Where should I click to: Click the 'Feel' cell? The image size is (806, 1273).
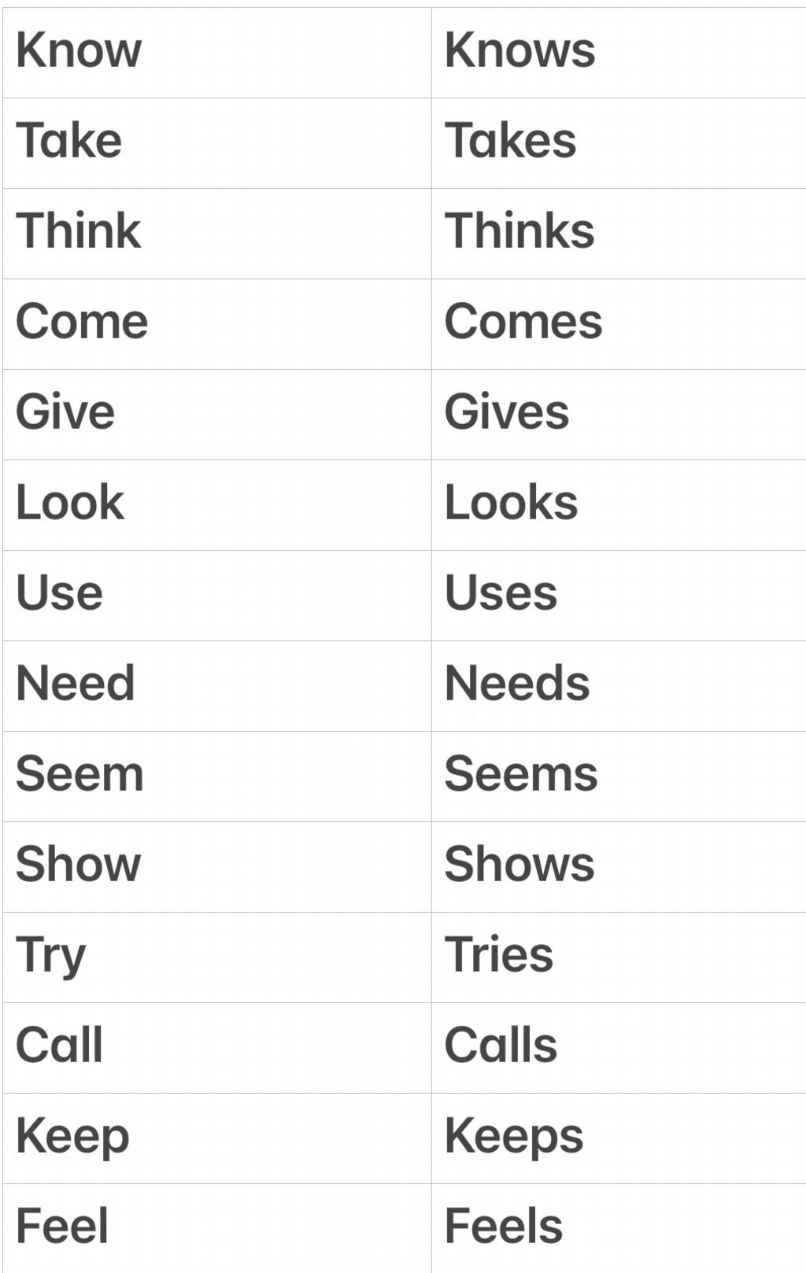point(217,1228)
